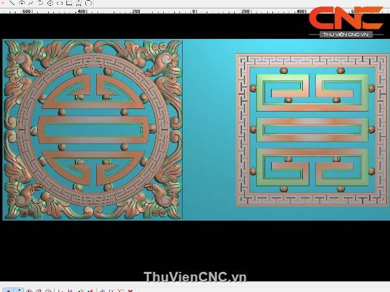The height and width of the screenshot is (292, 390).
Task: Pick the circle-with-center-point tool icon
Action: tap(21, 3)
